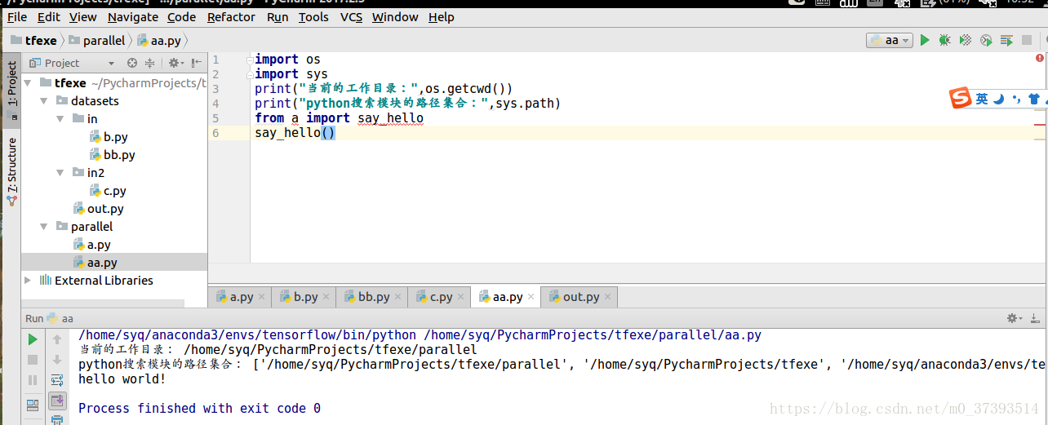Click line number 5 in the gutter
The image size is (1048, 425).
(215, 118)
